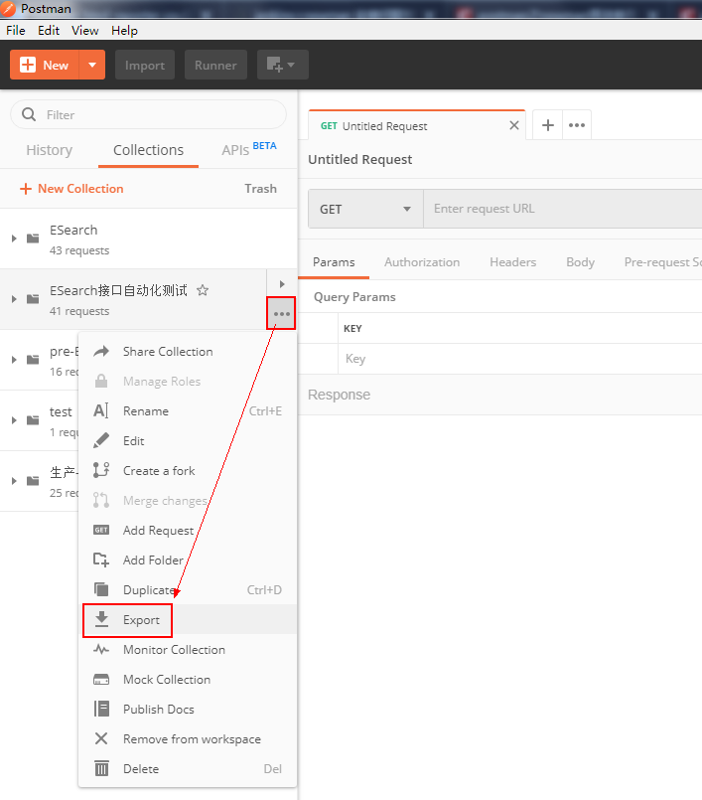The image size is (702, 800).
Task: Expand the pre-E collection arrow
Action: [x=14, y=360]
